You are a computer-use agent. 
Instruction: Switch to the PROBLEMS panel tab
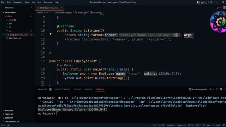click(42, 89)
